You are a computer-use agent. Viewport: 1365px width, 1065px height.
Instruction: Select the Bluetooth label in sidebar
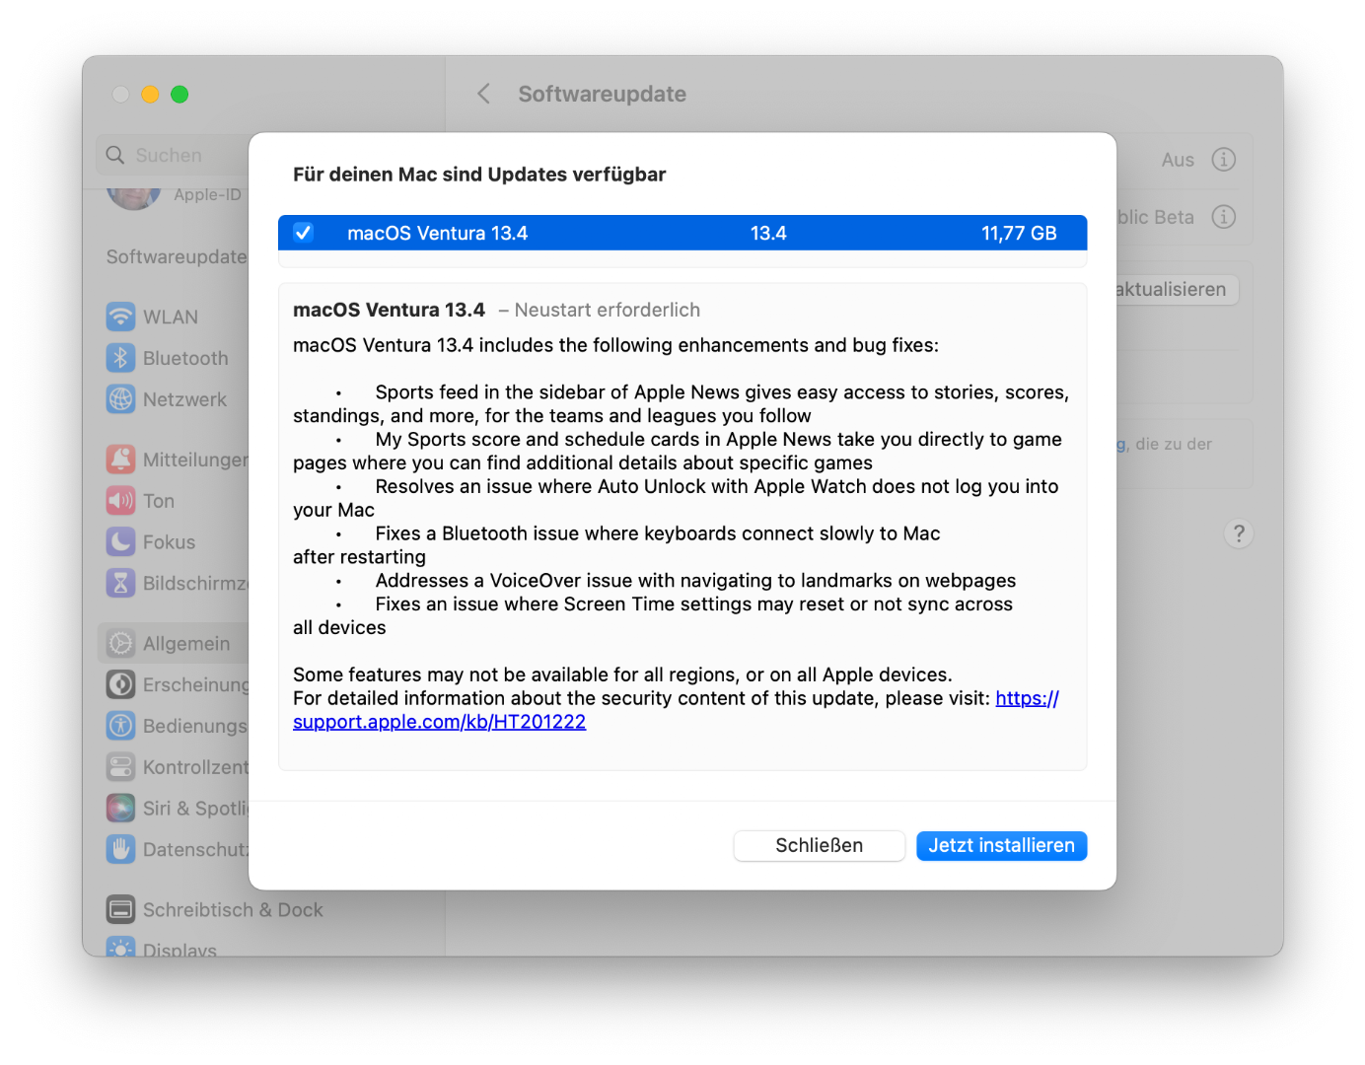coord(185,359)
